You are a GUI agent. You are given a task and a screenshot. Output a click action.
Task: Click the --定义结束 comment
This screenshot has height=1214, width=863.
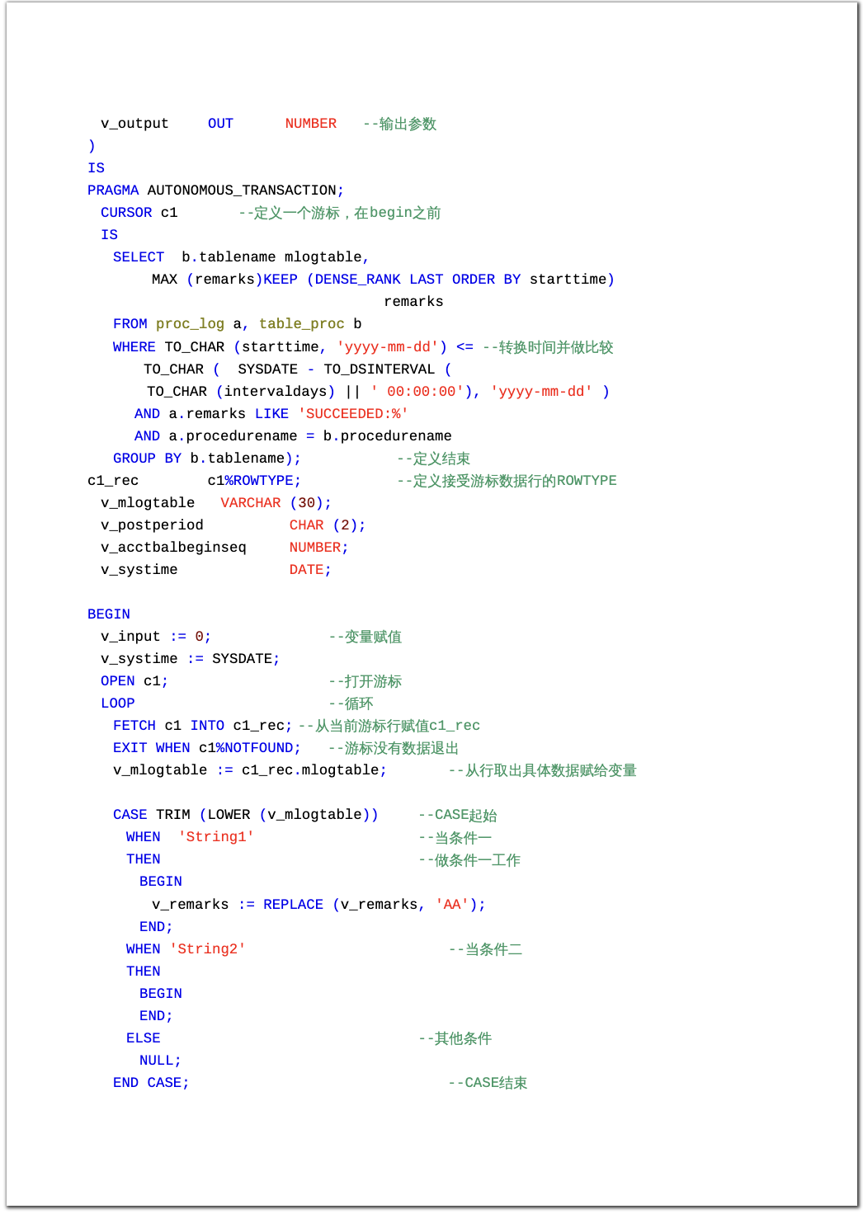(x=434, y=459)
